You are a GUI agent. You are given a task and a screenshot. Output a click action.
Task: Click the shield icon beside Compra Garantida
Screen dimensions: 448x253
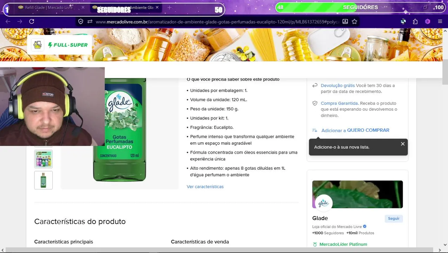(x=315, y=103)
